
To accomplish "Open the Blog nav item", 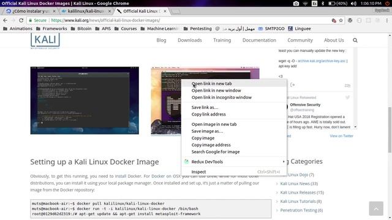I will 161,40.
